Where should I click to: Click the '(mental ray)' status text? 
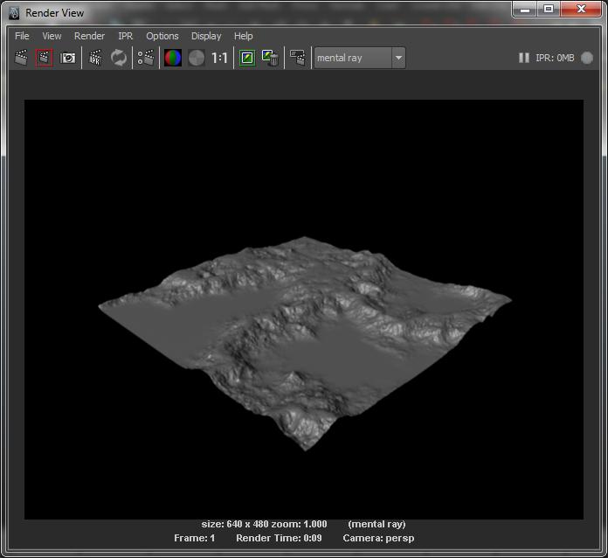point(377,524)
